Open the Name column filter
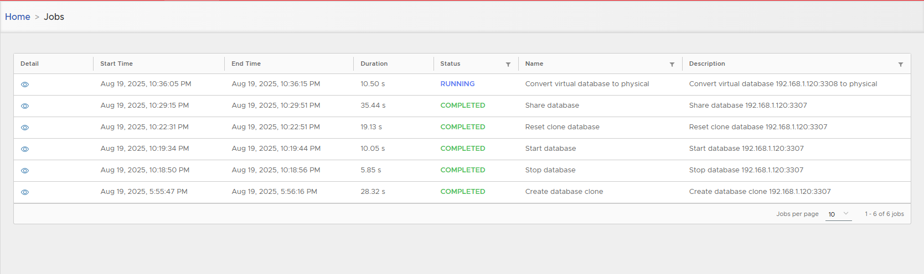This screenshot has height=274, width=924. [672, 65]
